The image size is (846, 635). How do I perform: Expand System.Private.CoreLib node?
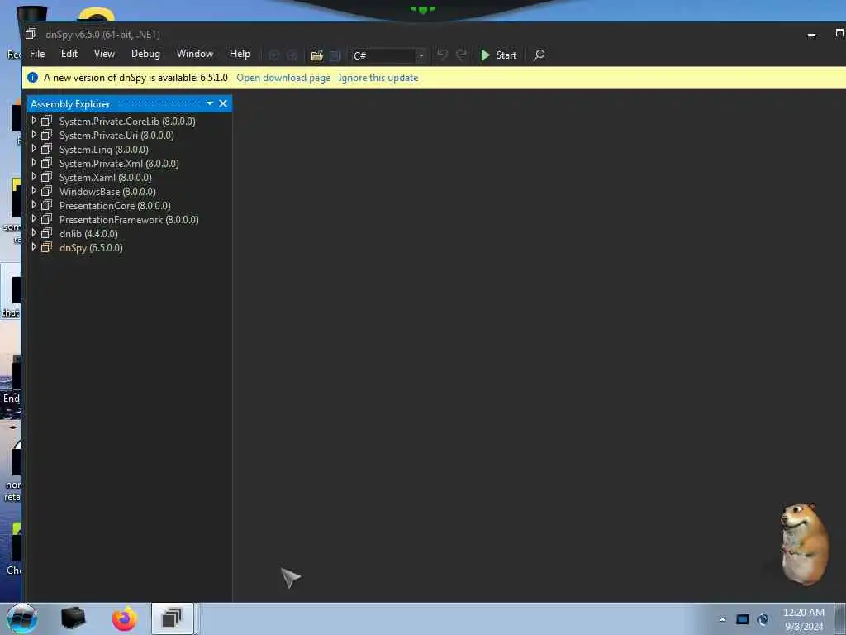click(34, 121)
